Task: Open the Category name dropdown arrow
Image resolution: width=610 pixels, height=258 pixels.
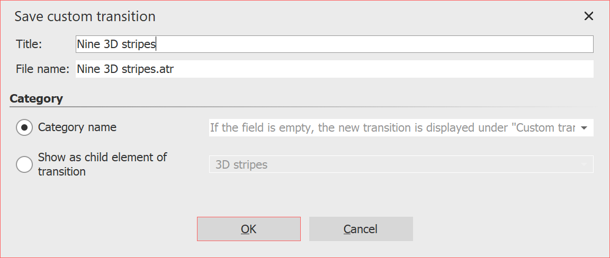Action: pyautogui.click(x=584, y=128)
